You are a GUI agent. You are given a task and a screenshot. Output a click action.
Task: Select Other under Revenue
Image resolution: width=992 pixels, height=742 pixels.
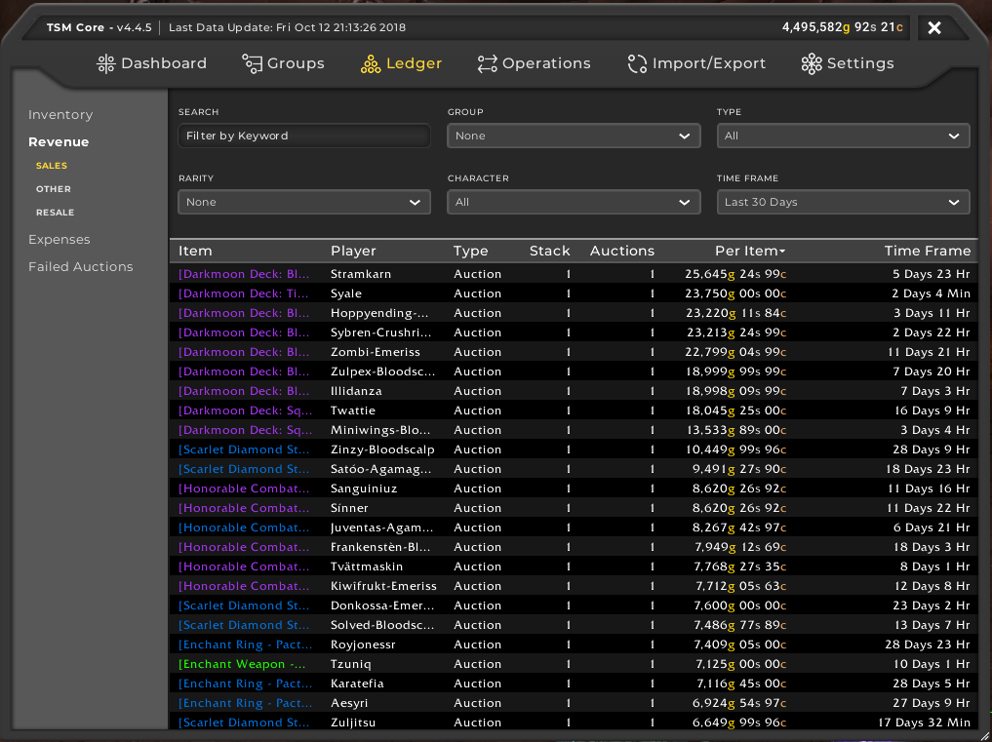click(54, 189)
